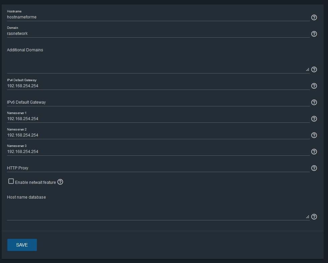View HTTP Proxy help icon
Viewport: 328px width, 263px height.
pos(314,168)
